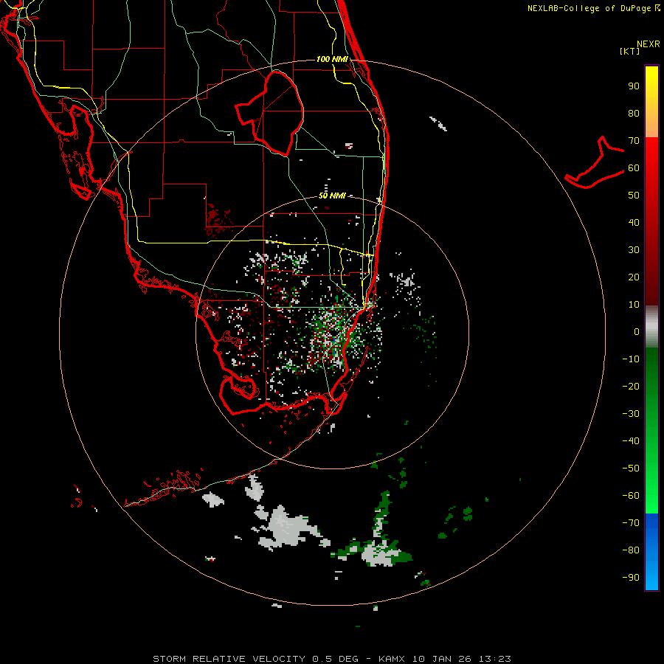Select the 50 NMI range ring label

[x=332, y=196]
